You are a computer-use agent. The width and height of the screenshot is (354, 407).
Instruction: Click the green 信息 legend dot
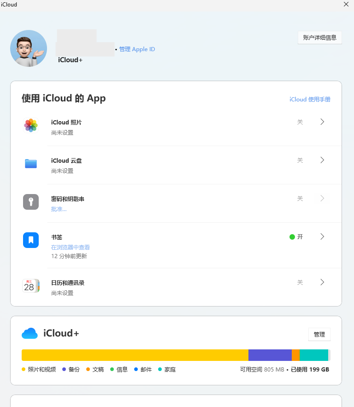point(112,369)
